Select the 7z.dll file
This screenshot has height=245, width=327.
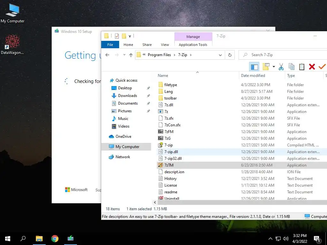tap(169, 105)
